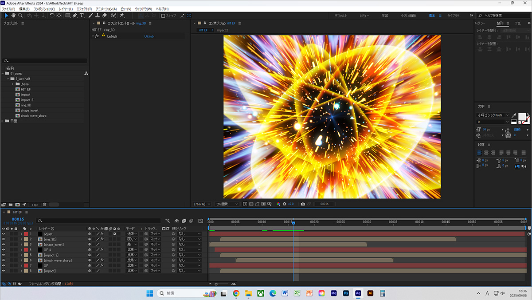This screenshot has height=300, width=532.
Task: Expand the 平面 folder in Project panel
Action: (x=3, y=121)
